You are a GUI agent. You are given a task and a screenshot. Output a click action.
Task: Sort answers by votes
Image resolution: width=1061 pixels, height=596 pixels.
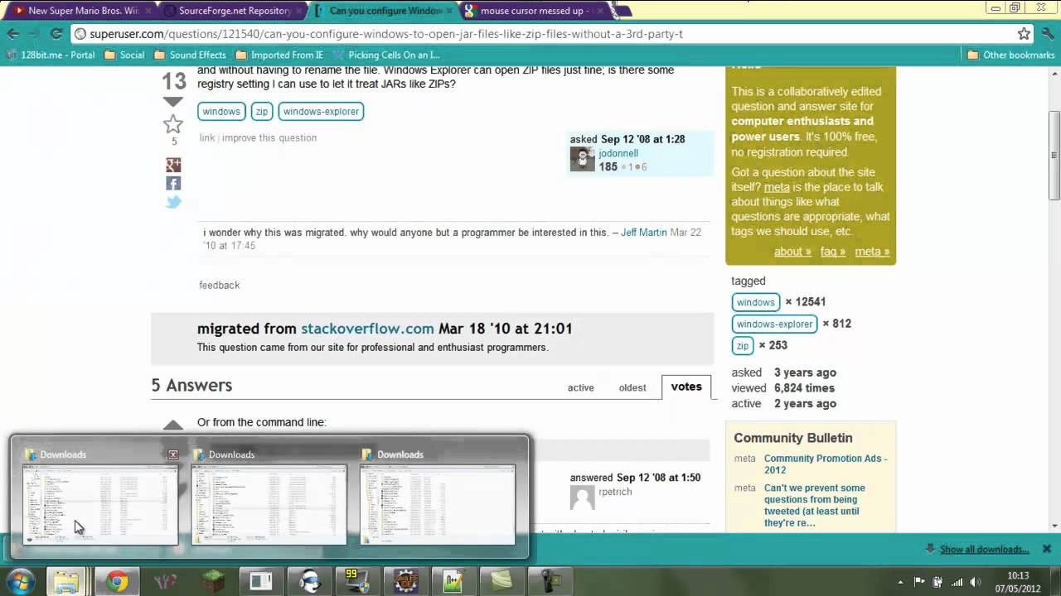(686, 387)
